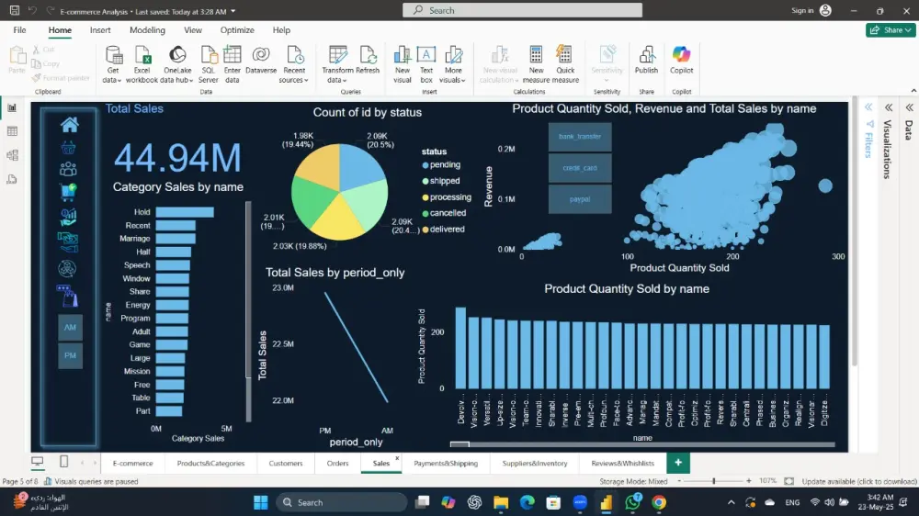This screenshot has width=919, height=516.
Task: Select the credit_card slicer tile
Action: 580,167
